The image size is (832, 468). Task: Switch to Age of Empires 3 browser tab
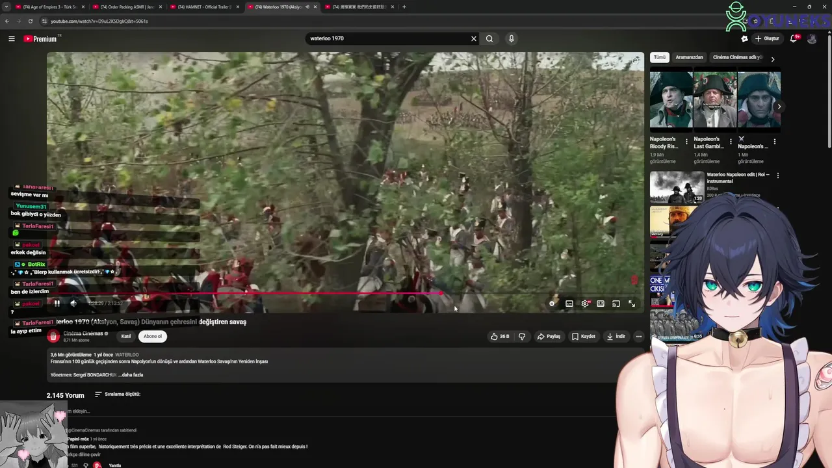click(x=49, y=6)
